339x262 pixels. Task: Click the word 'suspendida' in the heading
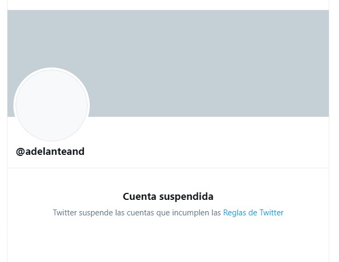(186, 197)
